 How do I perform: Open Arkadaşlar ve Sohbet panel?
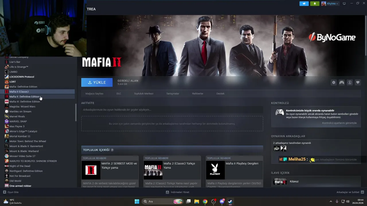click(350, 192)
